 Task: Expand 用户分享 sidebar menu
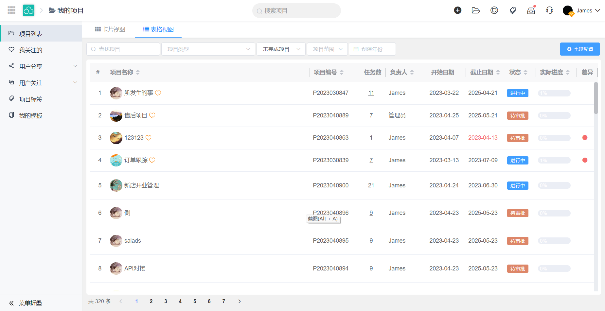click(x=41, y=66)
